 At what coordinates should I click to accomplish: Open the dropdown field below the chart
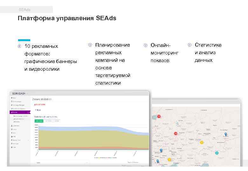point(62,163)
